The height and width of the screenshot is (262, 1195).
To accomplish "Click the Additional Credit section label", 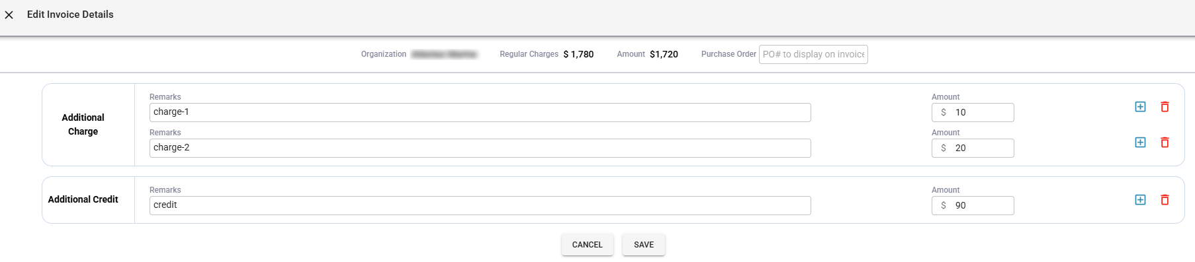I will pyautogui.click(x=83, y=199).
